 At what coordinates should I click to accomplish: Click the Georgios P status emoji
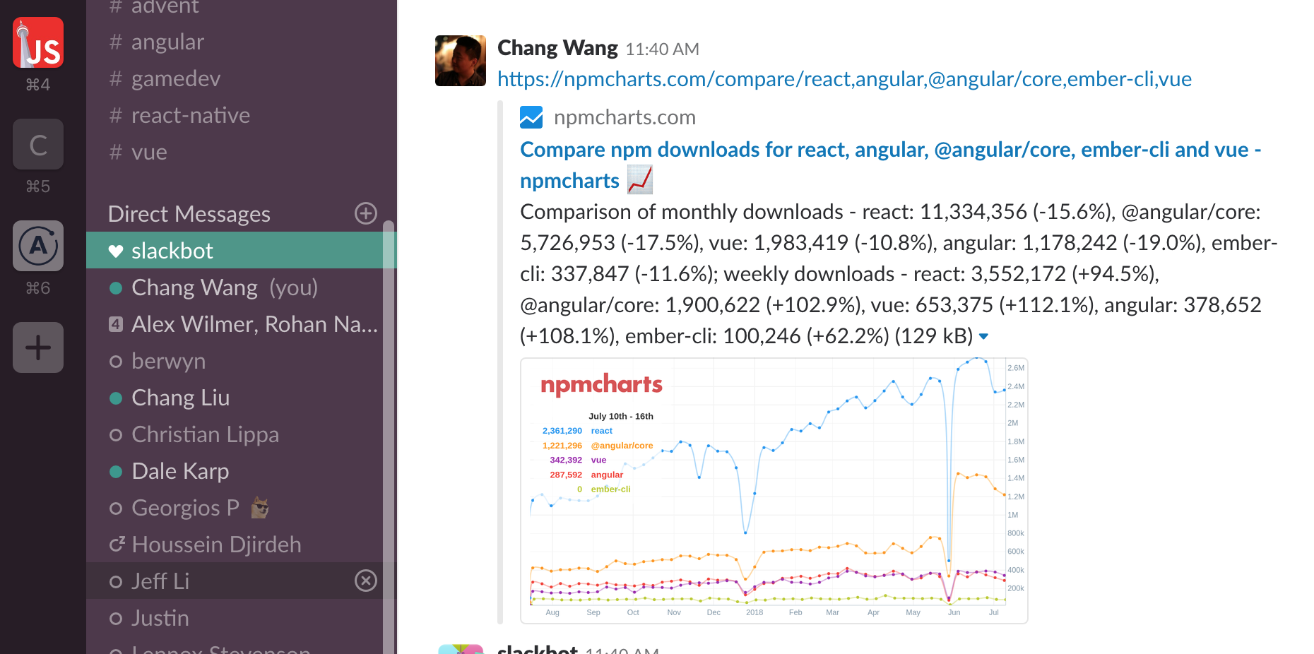click(260, 508)
